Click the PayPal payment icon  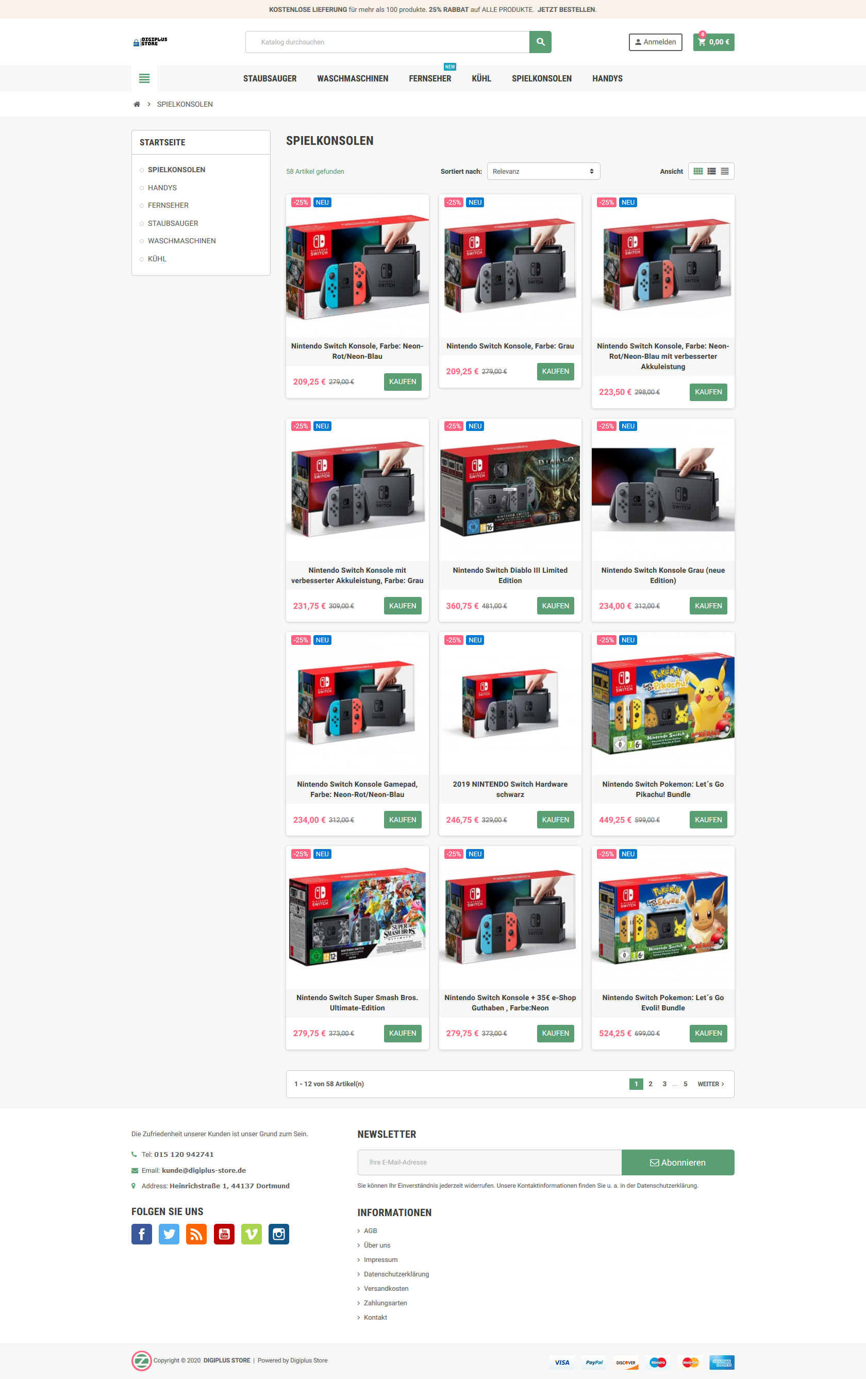pyautogui.click(x=594, y=1363)
